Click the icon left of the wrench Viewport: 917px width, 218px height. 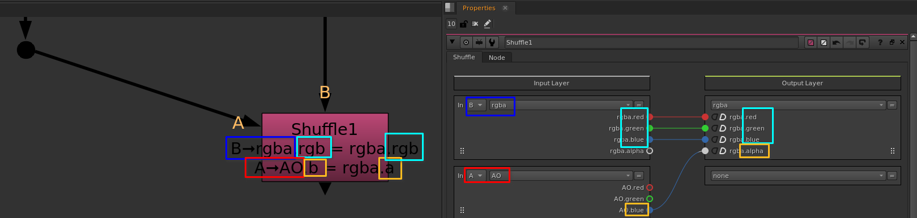click(x=479, y=42)
